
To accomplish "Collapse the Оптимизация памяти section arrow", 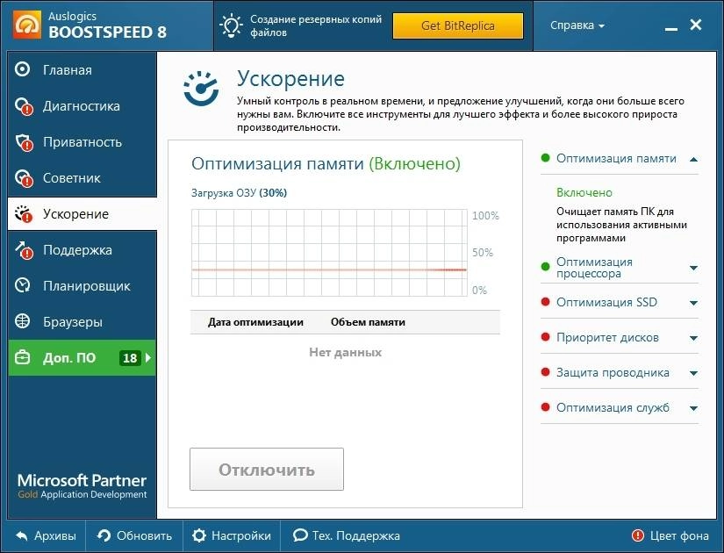I will click(x=693, y=160).
